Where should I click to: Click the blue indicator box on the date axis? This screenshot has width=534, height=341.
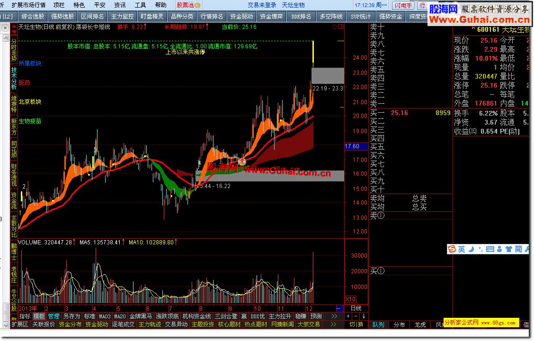point(339,308)
